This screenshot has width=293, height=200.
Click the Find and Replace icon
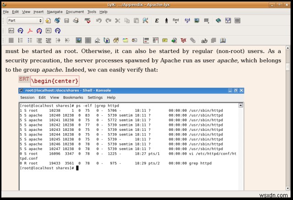tap(146, 21)
